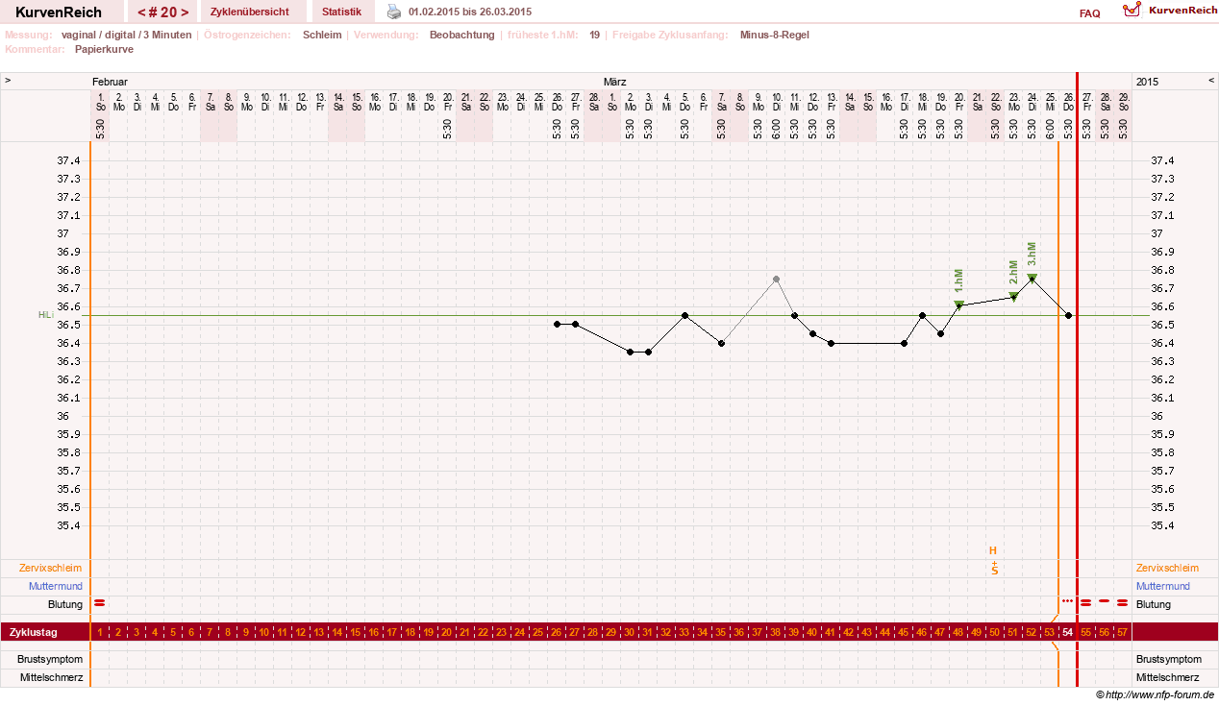Open the Zyklenübersicht tab
Screen dimensions: 1219x706
tap(249, 12)
